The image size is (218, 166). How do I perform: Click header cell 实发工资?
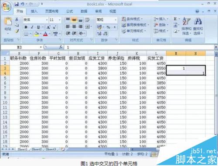157,59
